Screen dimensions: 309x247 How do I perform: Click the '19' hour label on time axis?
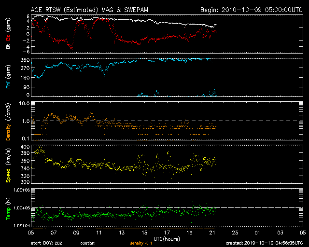point(189,233)
